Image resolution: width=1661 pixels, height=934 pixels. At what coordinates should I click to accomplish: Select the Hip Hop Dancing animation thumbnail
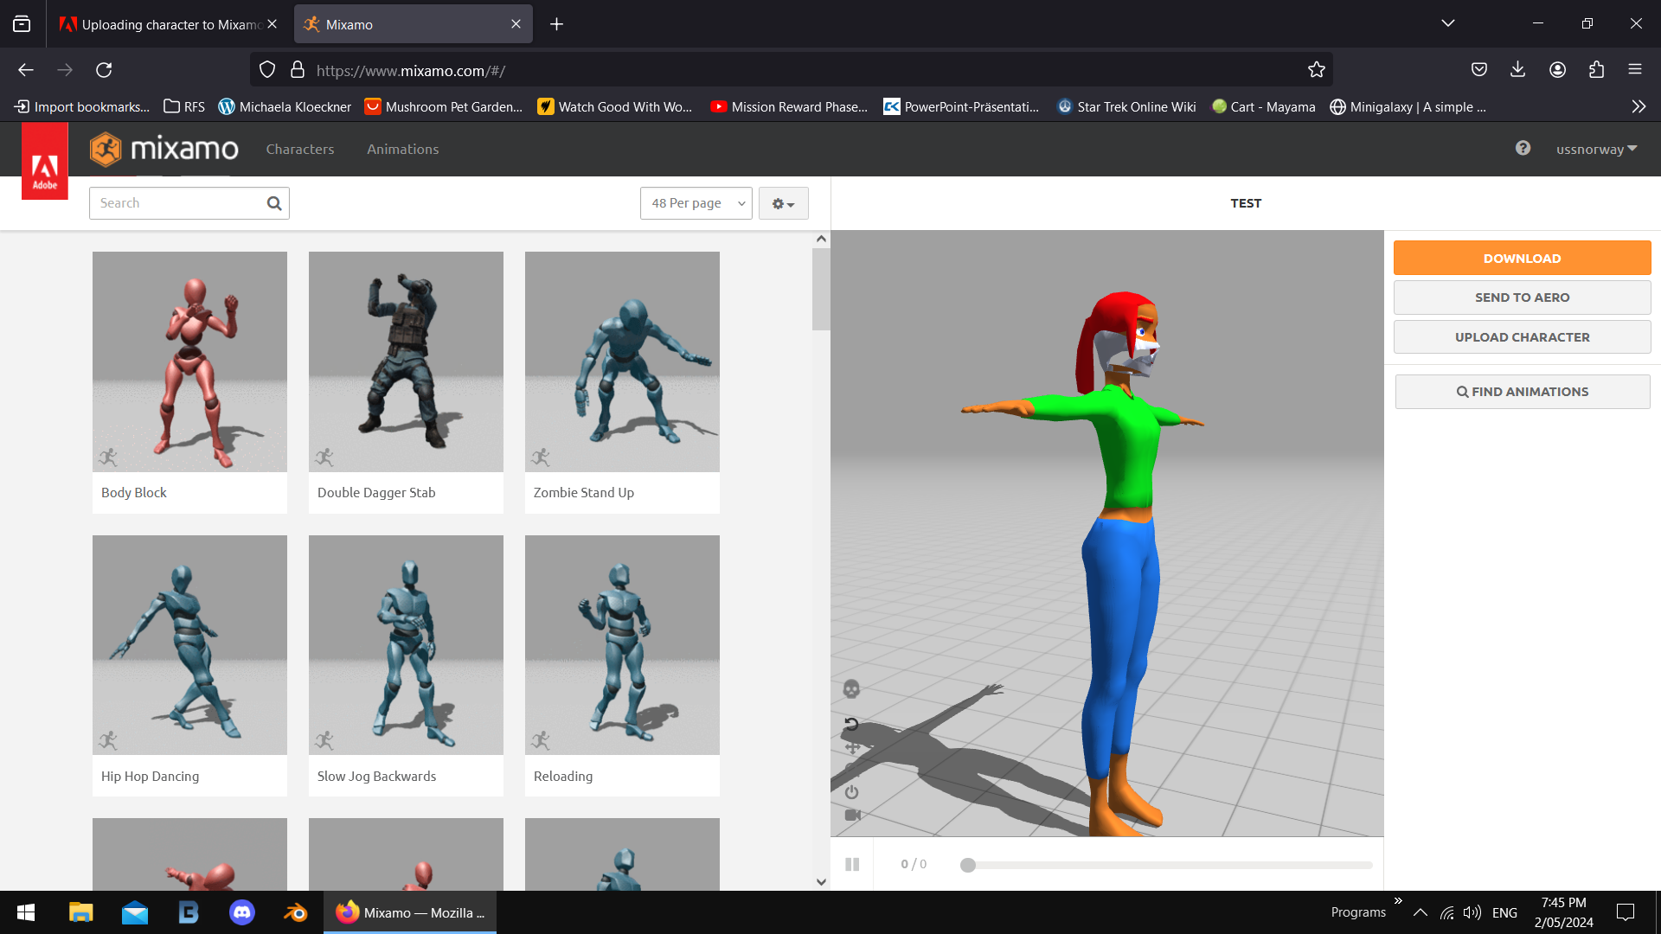coord(189,644)
